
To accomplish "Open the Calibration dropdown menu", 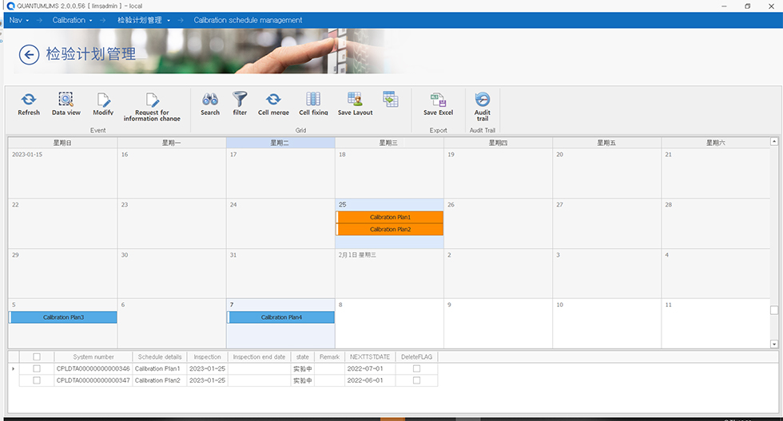I will (x=73, y=20).
